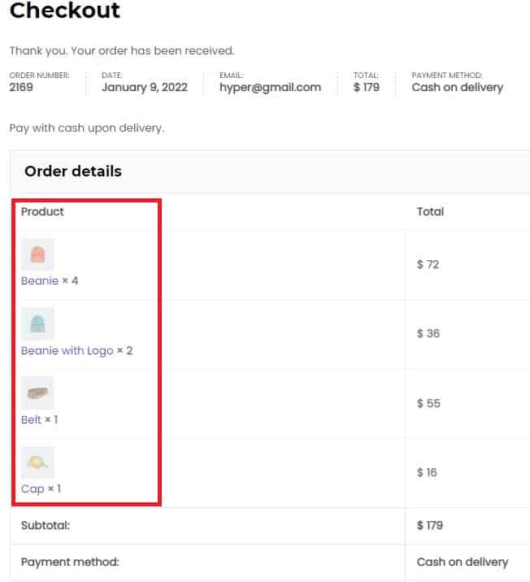530x582 pixels.
Task: Click the Total column header
Action: click(430, 211)
